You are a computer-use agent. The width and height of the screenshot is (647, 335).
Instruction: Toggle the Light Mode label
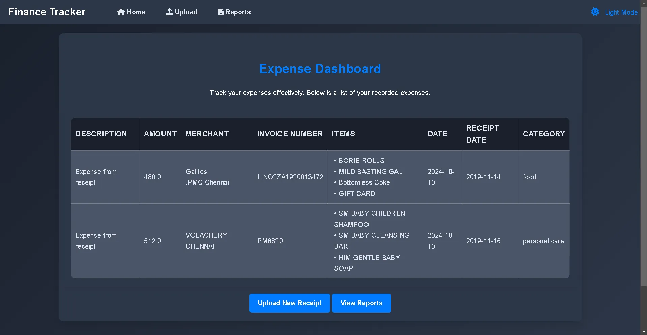621,12
